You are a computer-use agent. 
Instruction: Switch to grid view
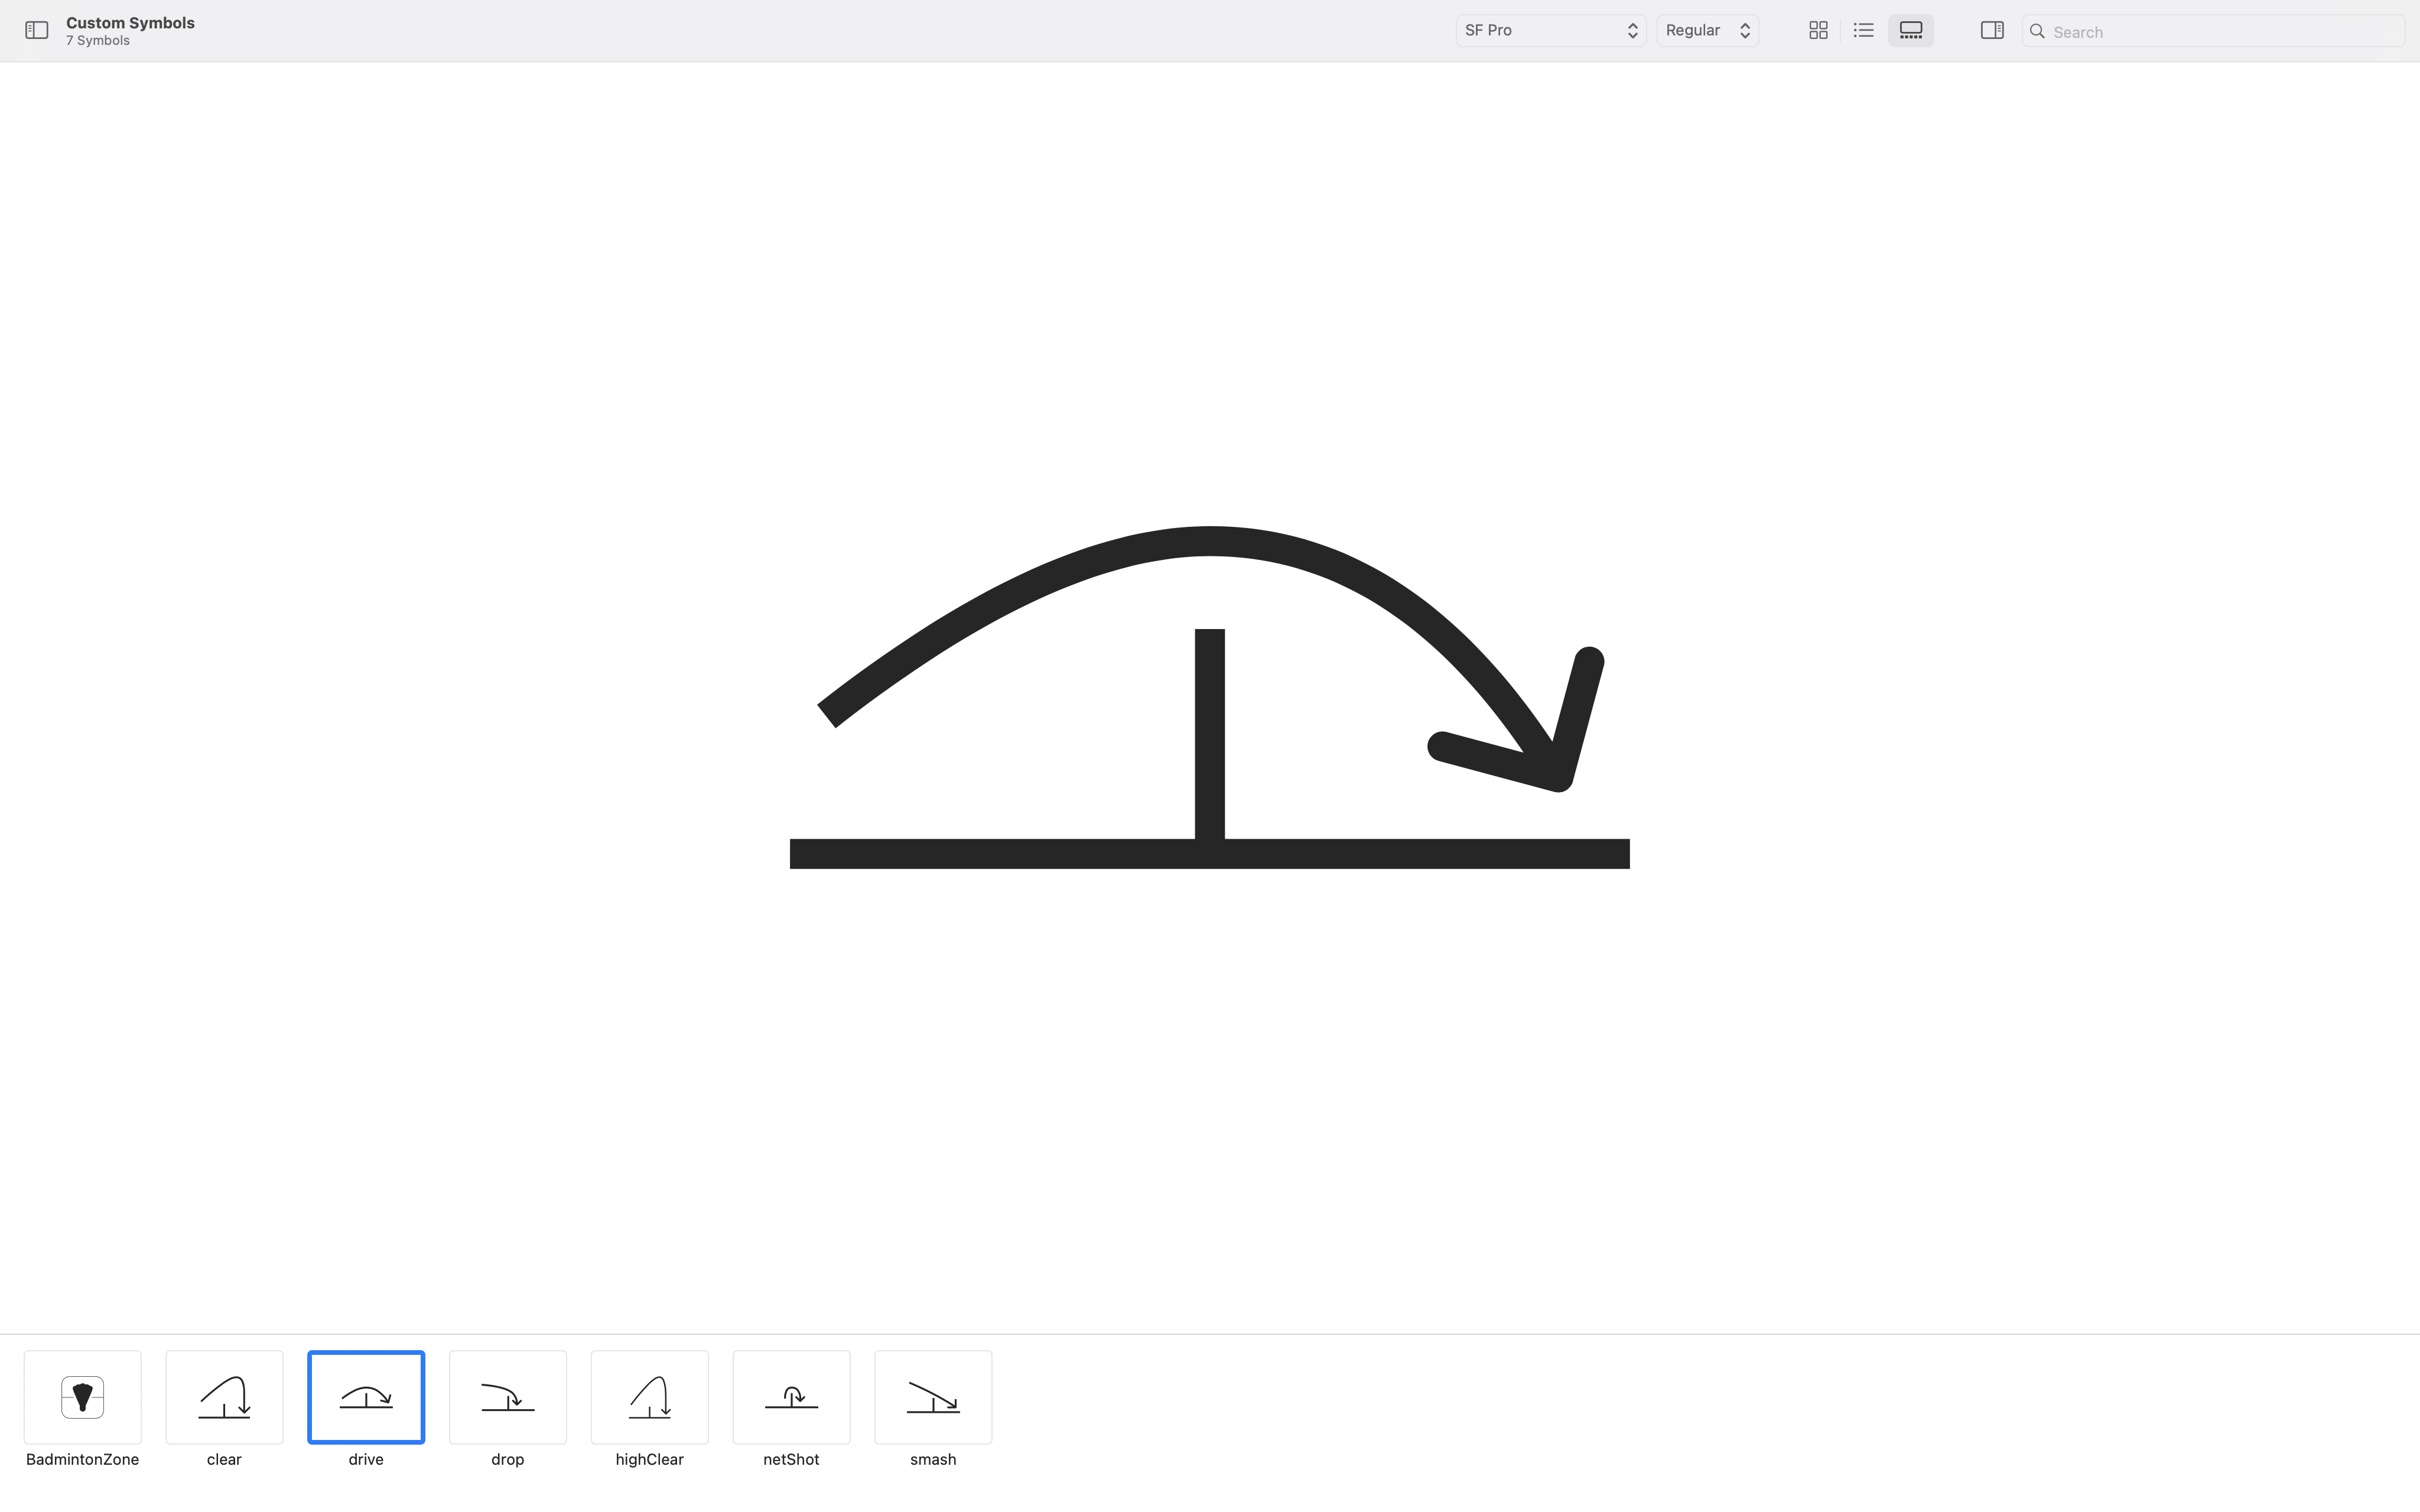[x=1818, y=31]
